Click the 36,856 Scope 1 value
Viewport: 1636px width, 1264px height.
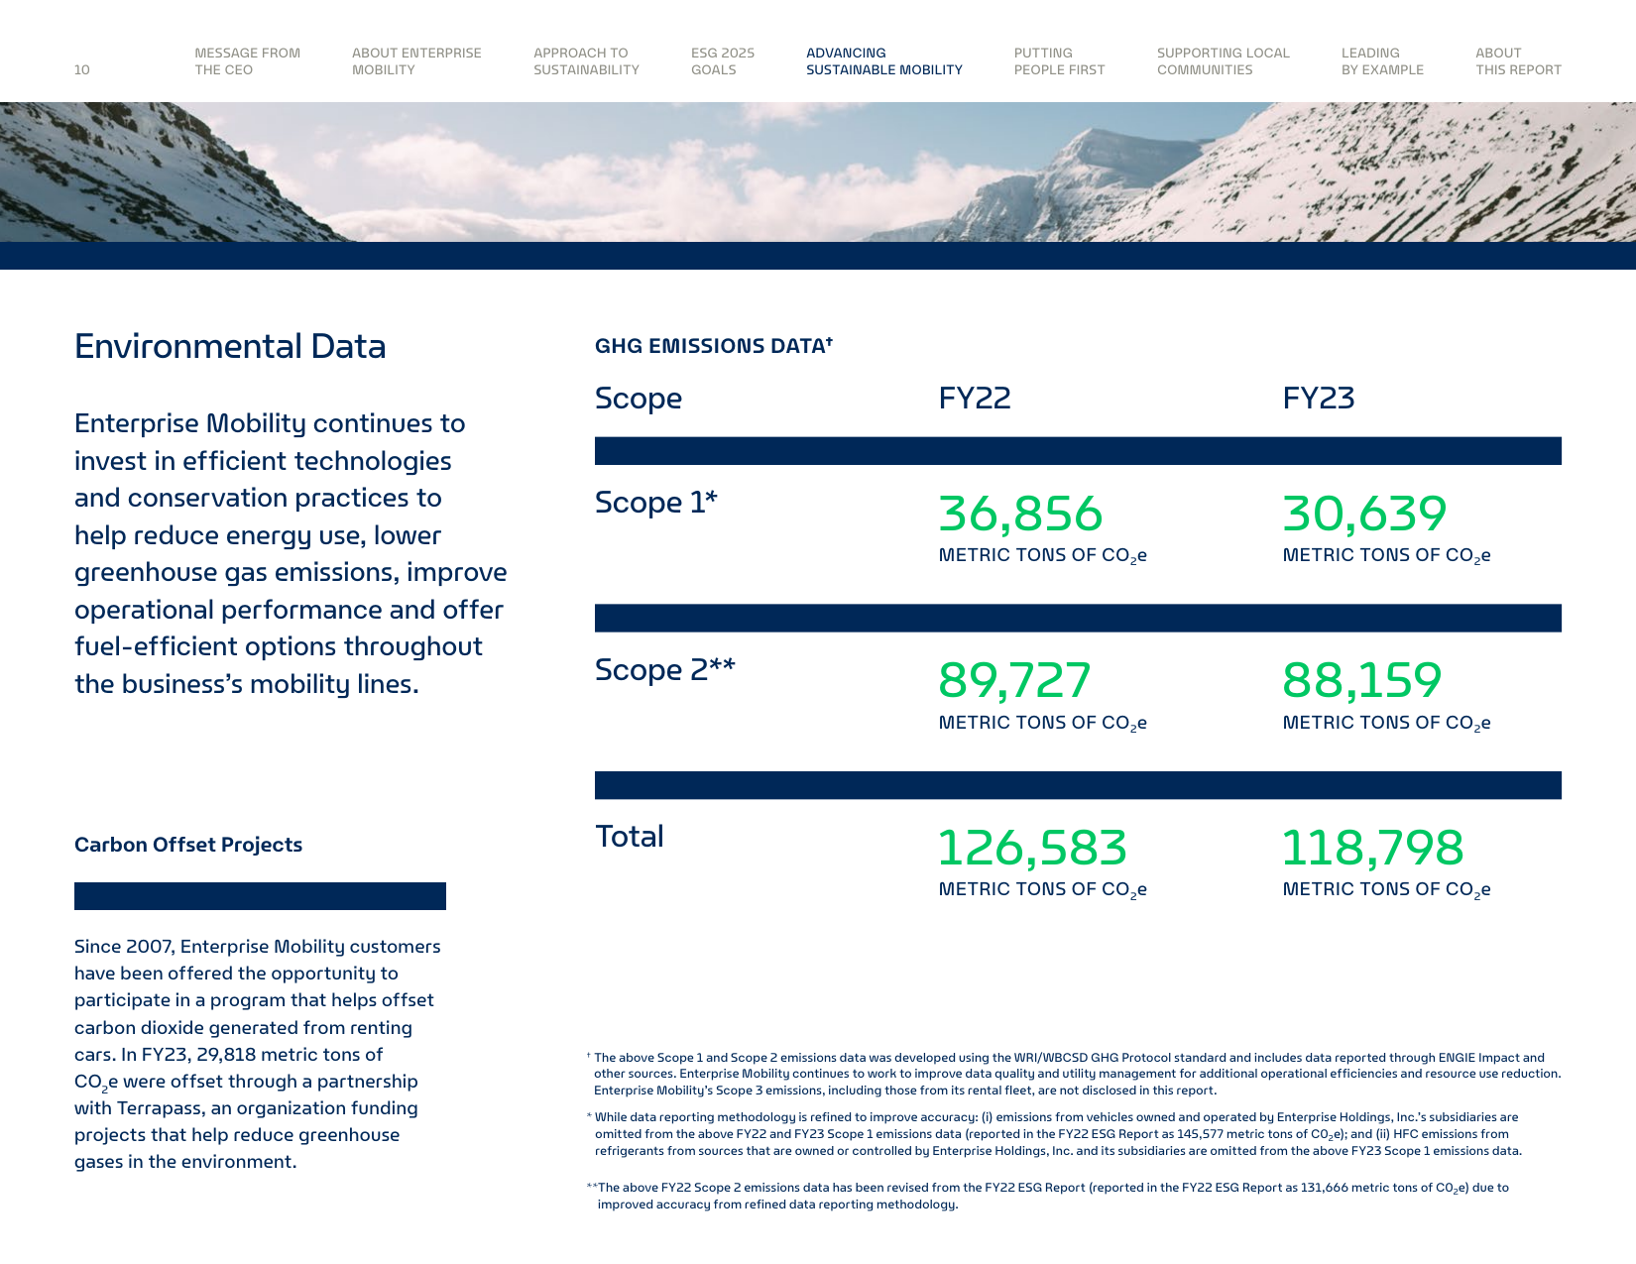[x=1020, y=514]
